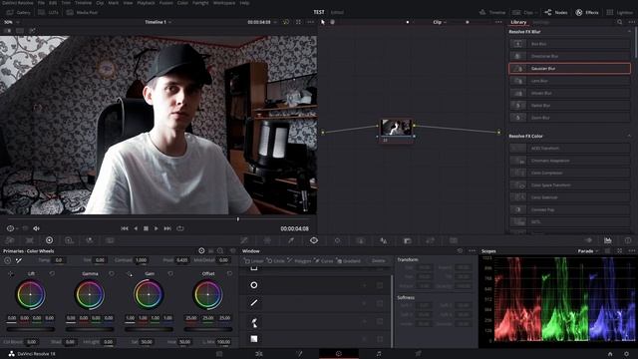Switch to the Settings tab beside Library

(541, 22)
